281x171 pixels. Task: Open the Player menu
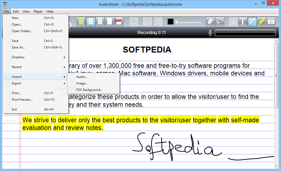click(x=38, y=11)
